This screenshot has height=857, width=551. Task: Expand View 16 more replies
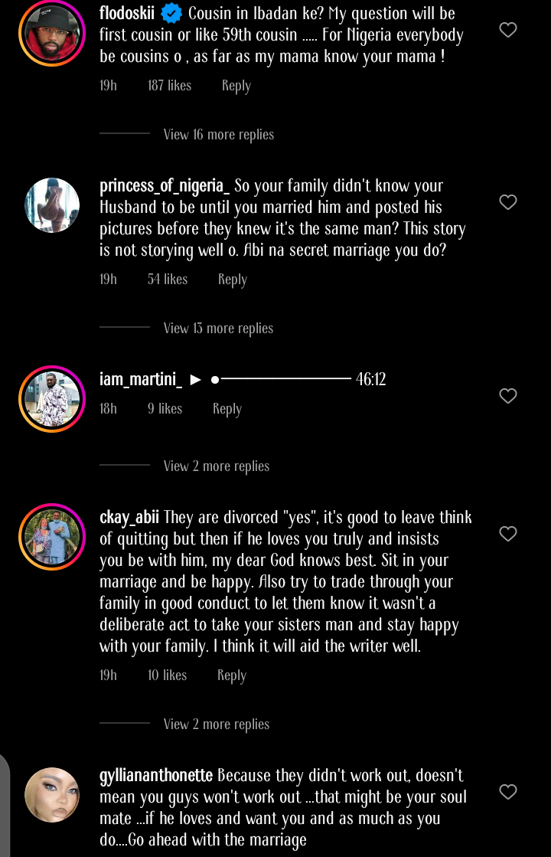(x=218, y=135)
